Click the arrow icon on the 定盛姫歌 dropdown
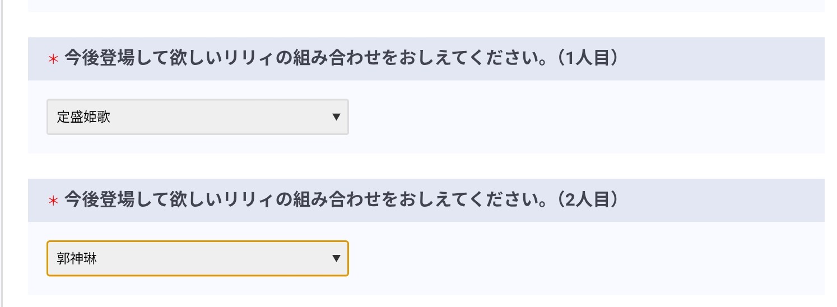 pos(336,117)
